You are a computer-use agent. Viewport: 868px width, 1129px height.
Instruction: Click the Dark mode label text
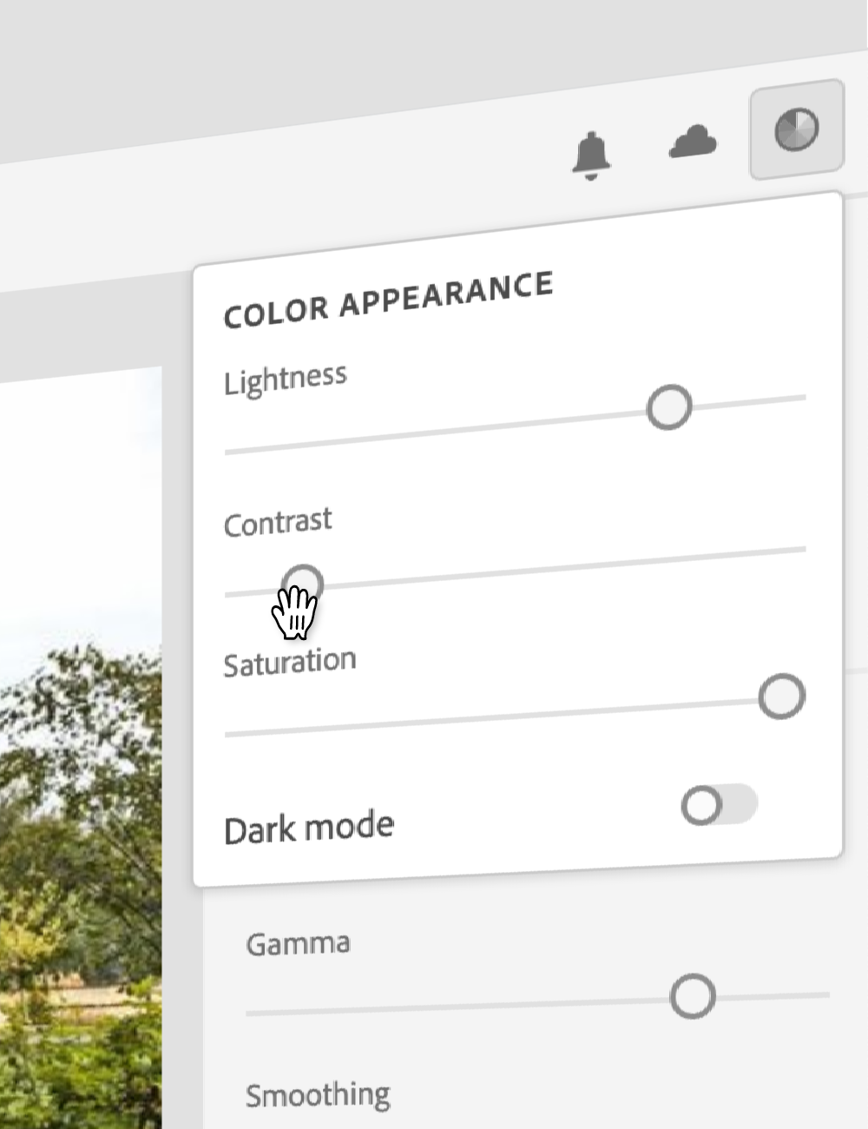coord(309,828)
